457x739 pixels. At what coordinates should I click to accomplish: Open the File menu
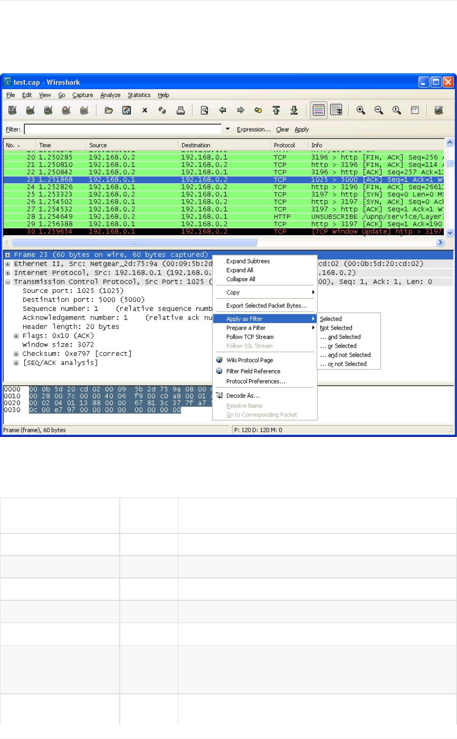11,95
